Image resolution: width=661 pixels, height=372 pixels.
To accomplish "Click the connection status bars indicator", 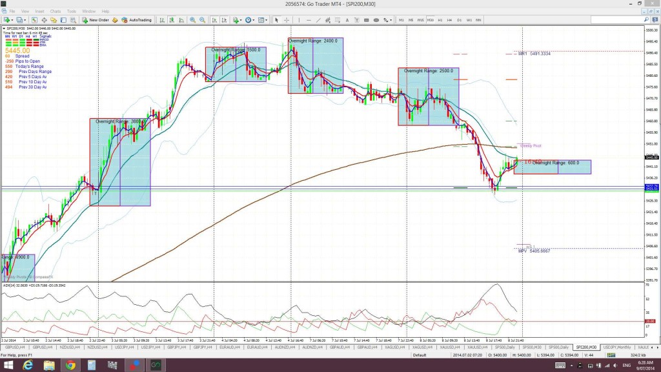I will pos(611,355).
